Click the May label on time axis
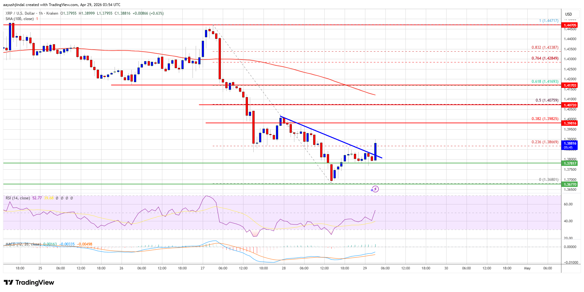The image size is (584, 292). click(527, 268)
